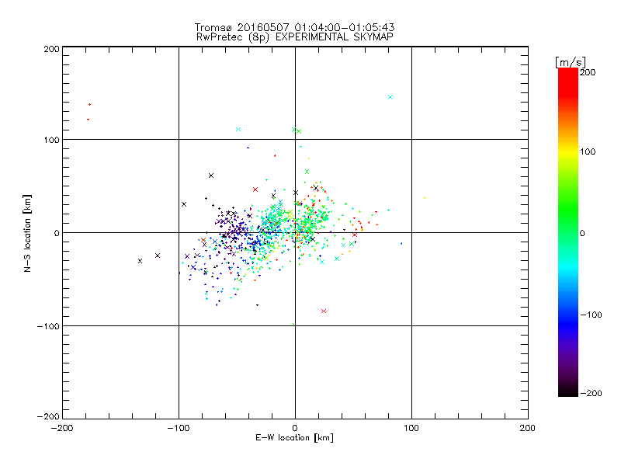Click the cyan X marker near top right
Screen dimensions: 621x466
(390, 97)
